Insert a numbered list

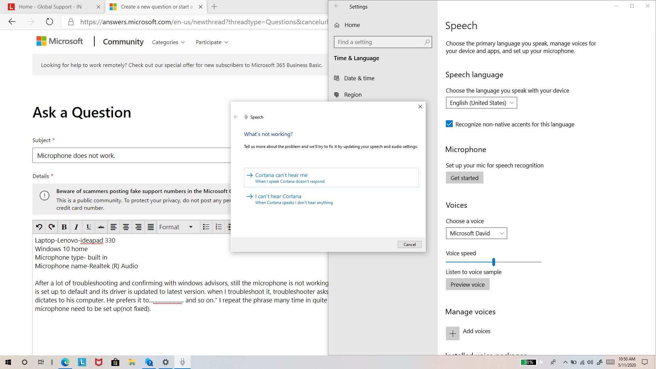pos(219,227)
